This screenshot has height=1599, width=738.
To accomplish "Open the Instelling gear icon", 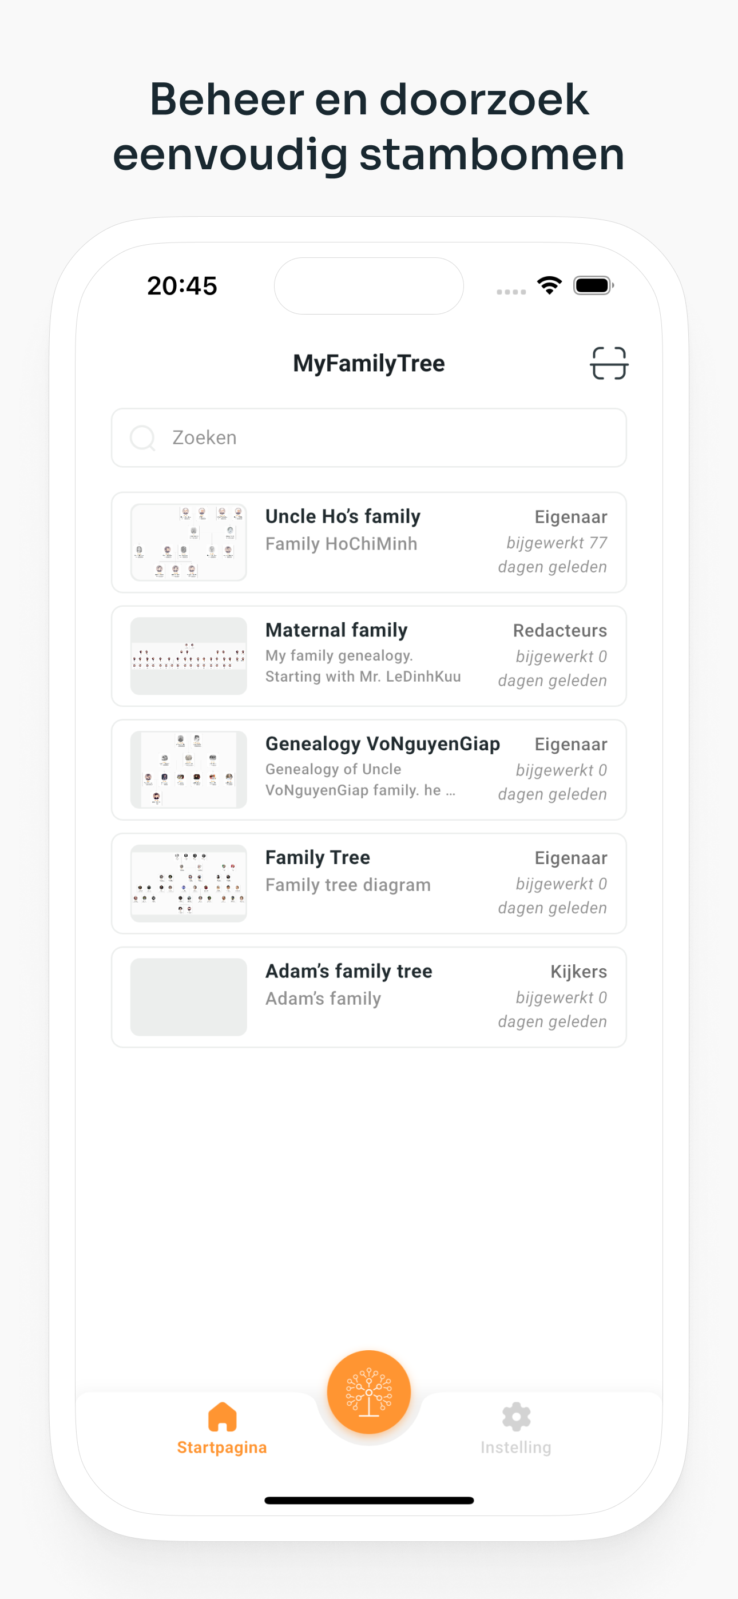I will click(516, 1416).
